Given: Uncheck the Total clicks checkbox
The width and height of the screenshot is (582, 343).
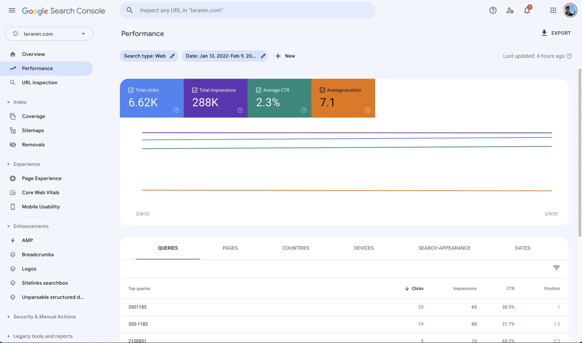Looking at the screenshot, I should [x=131, y=90].
